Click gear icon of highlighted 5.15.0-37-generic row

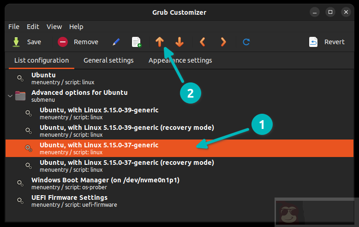click(29, 148)
